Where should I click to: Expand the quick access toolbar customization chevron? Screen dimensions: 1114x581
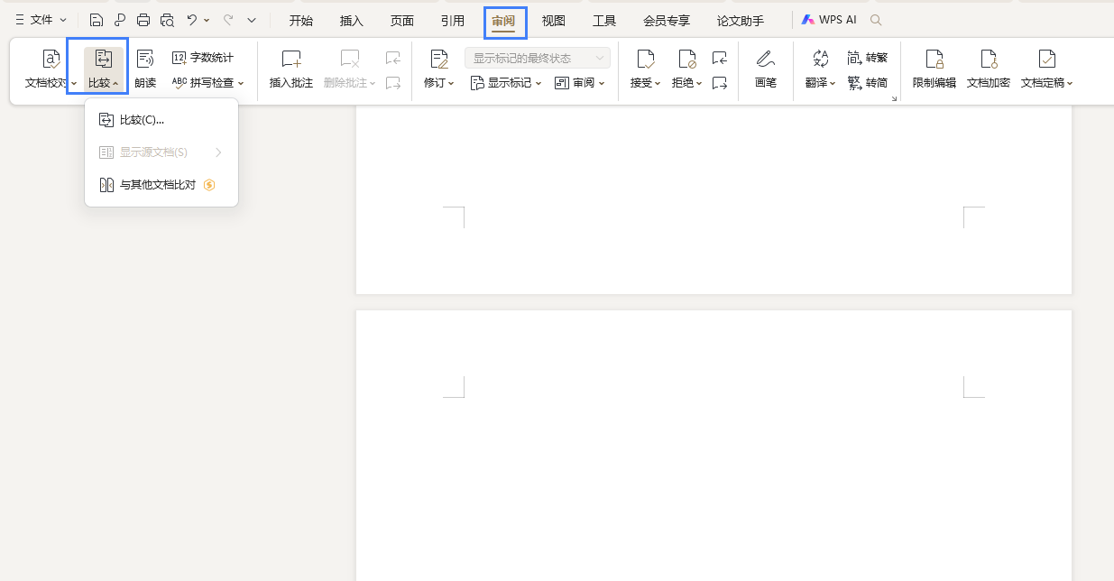[x=252, y=20]
